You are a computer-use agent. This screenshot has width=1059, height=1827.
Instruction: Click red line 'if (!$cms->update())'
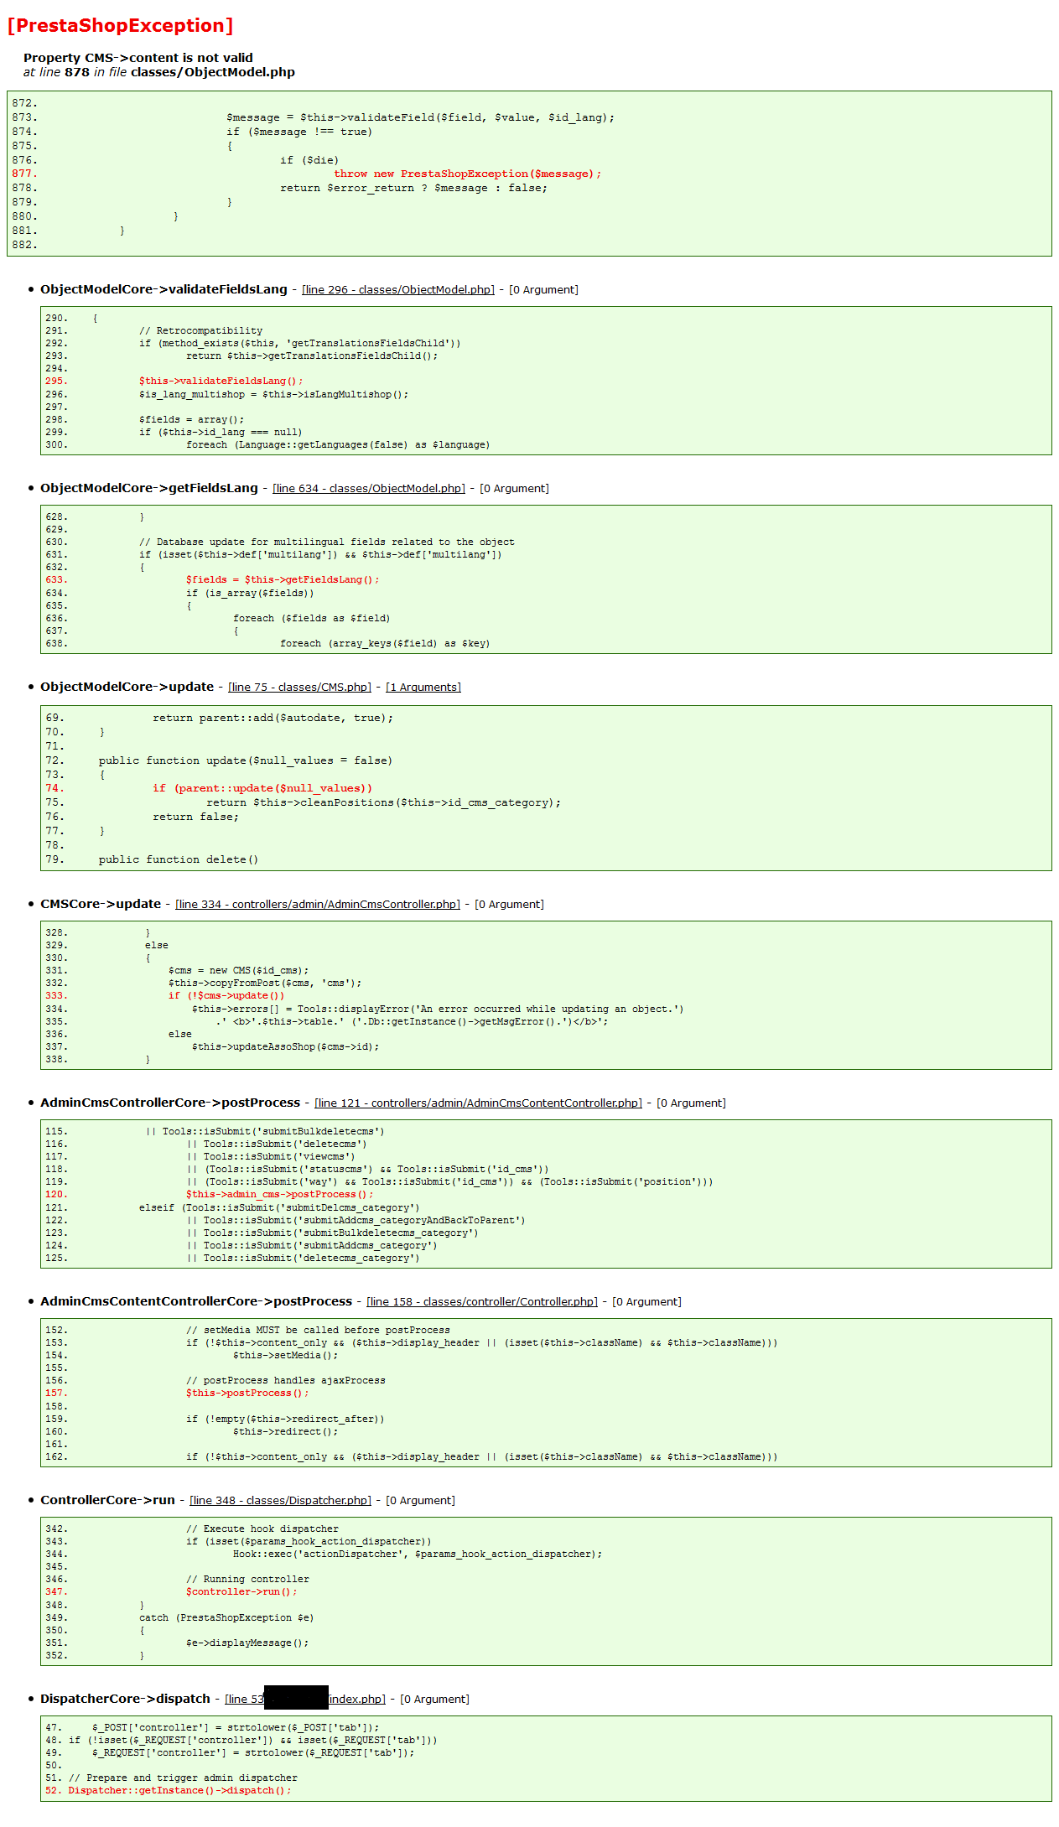pos(226,996)
